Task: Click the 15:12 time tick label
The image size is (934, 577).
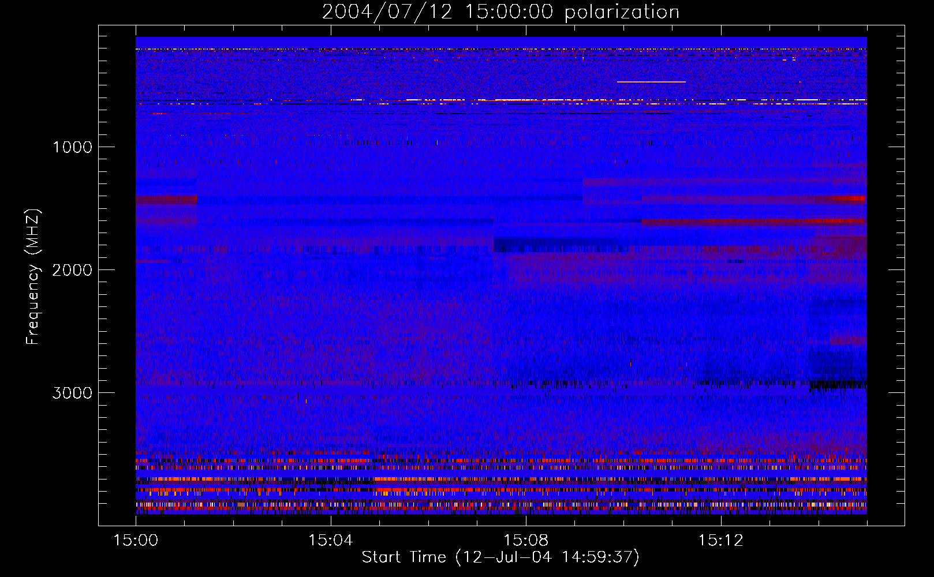Action: (721, 541)
